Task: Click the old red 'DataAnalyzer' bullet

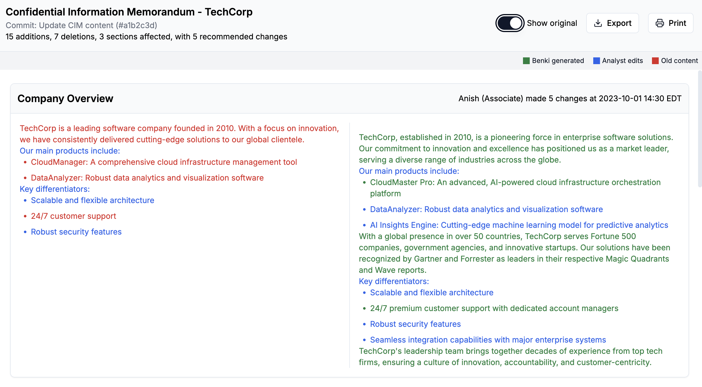Action: click(147, 178)
